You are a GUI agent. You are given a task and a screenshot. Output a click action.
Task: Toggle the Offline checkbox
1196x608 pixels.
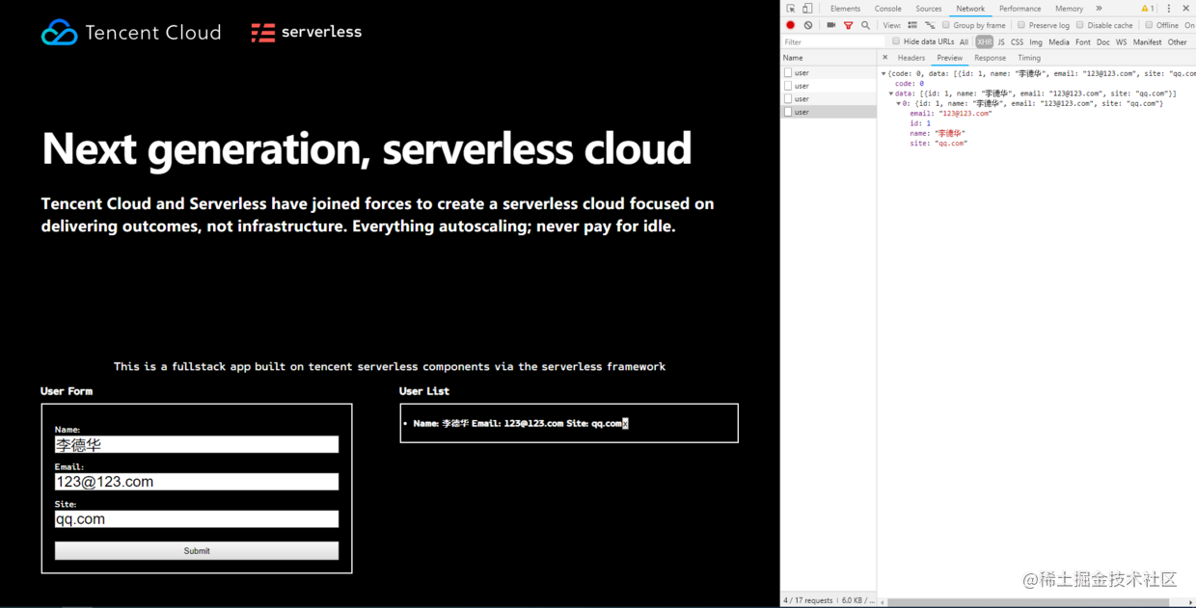(1149, 25)
